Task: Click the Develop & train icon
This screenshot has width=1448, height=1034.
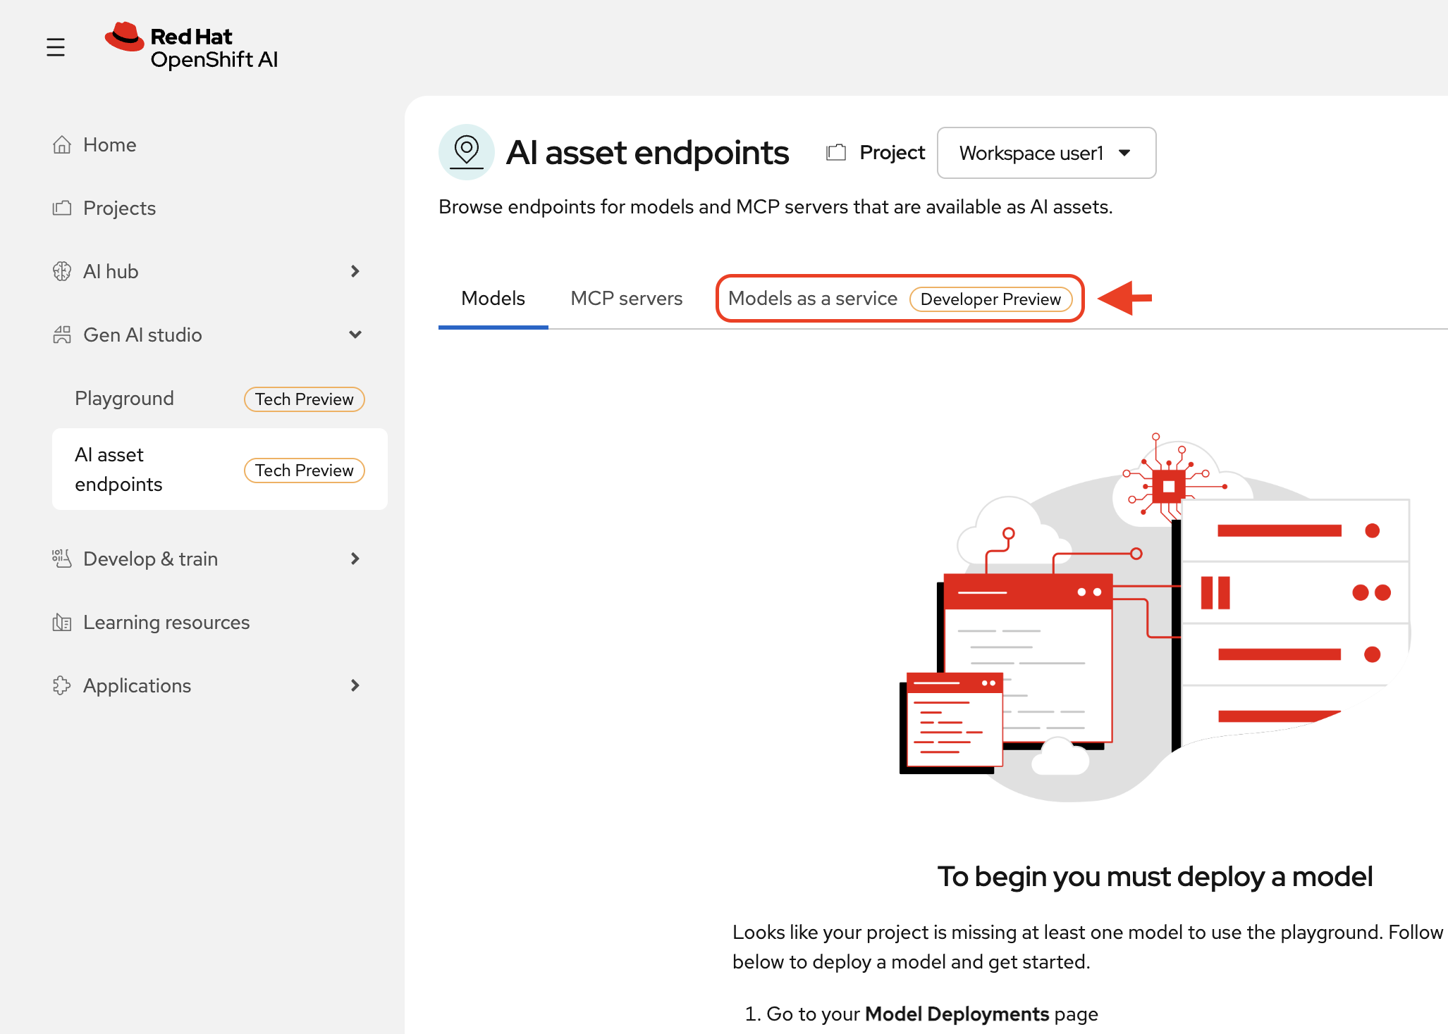Action: coord(62,559)
